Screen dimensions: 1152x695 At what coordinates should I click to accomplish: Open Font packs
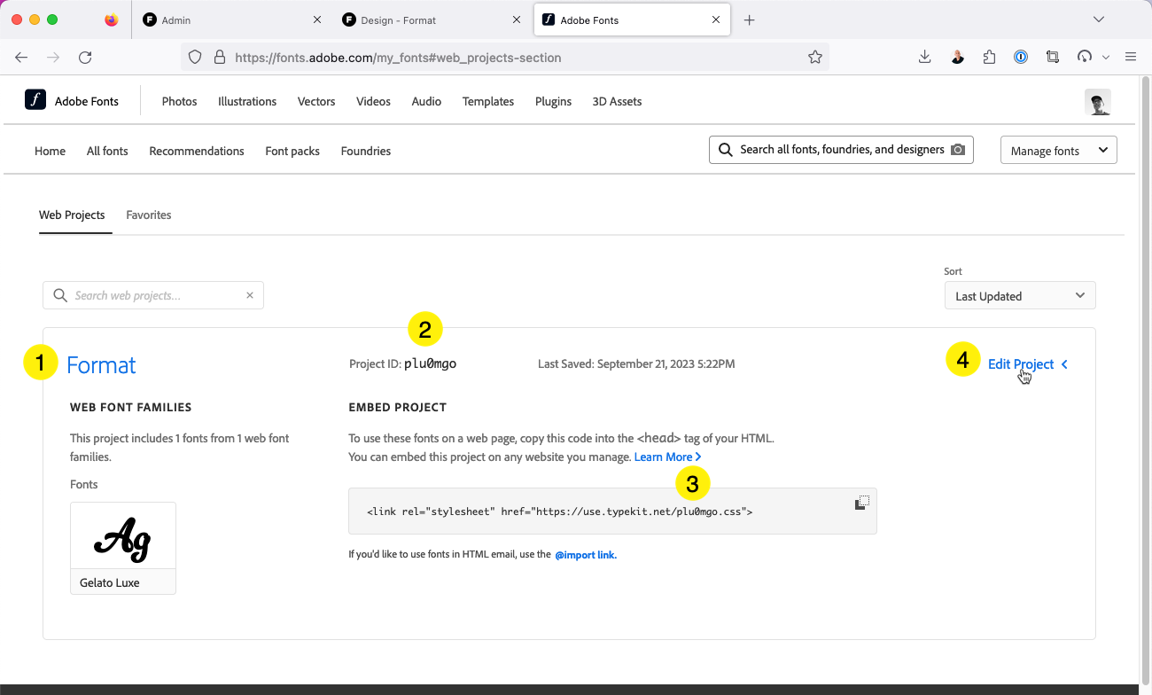[292, 151]
